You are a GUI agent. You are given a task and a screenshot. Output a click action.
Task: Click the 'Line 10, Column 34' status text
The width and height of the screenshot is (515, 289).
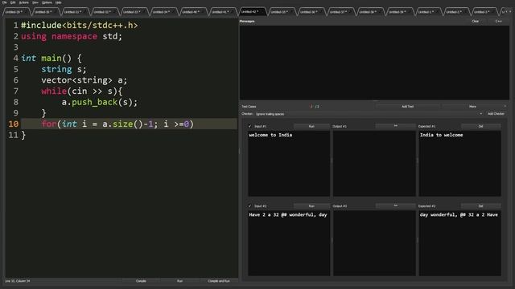(x=17, y=281)
